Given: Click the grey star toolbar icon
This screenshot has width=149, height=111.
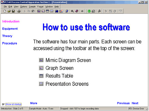Looking at the screenshot, I should point(82,11).
